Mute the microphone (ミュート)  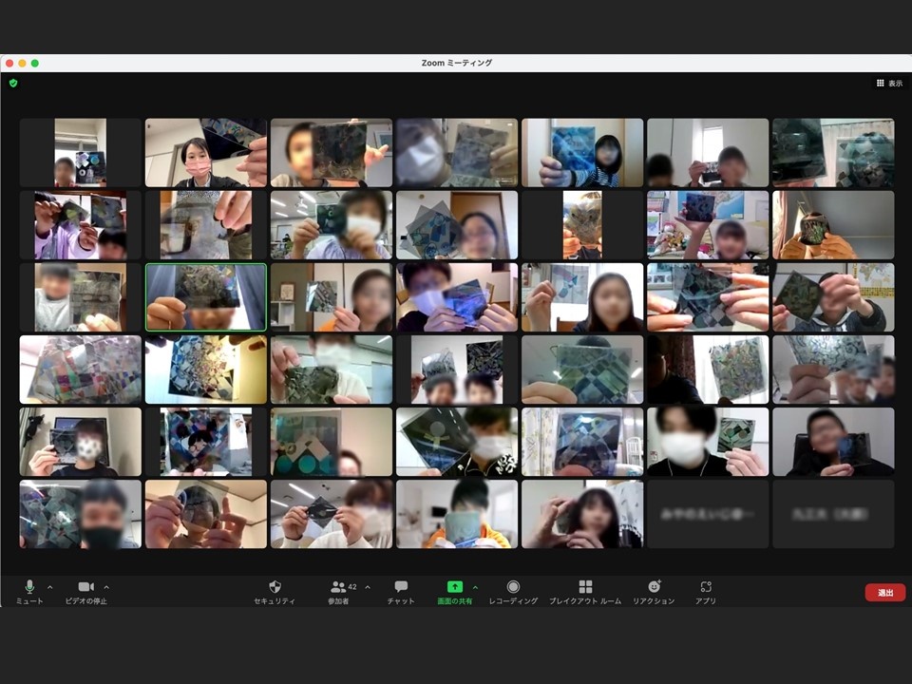tap(29, 587)
